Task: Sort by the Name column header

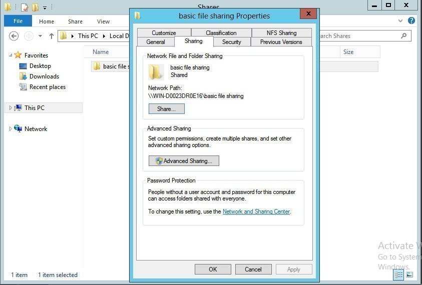Action: click(101, 52)
